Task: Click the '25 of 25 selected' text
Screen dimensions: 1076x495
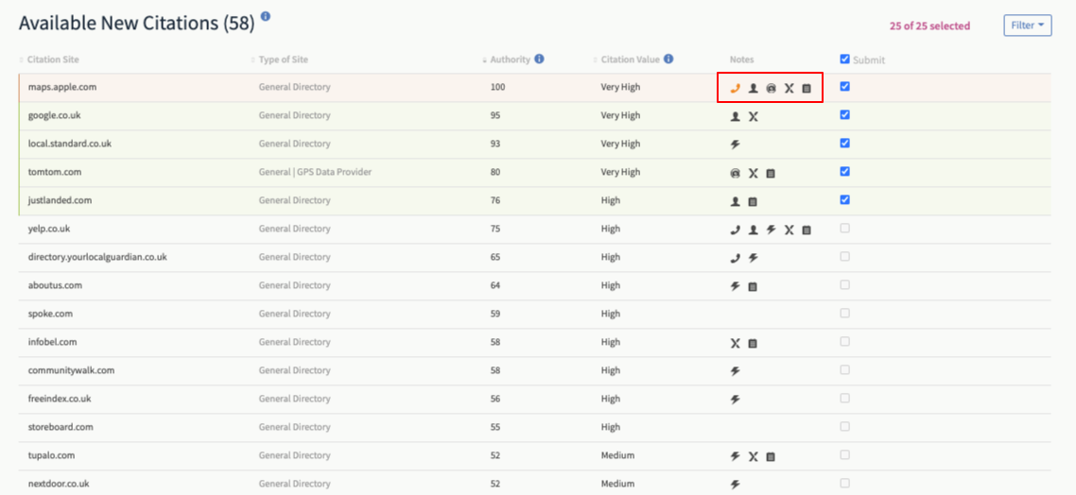Action: (x=929, y=26)
